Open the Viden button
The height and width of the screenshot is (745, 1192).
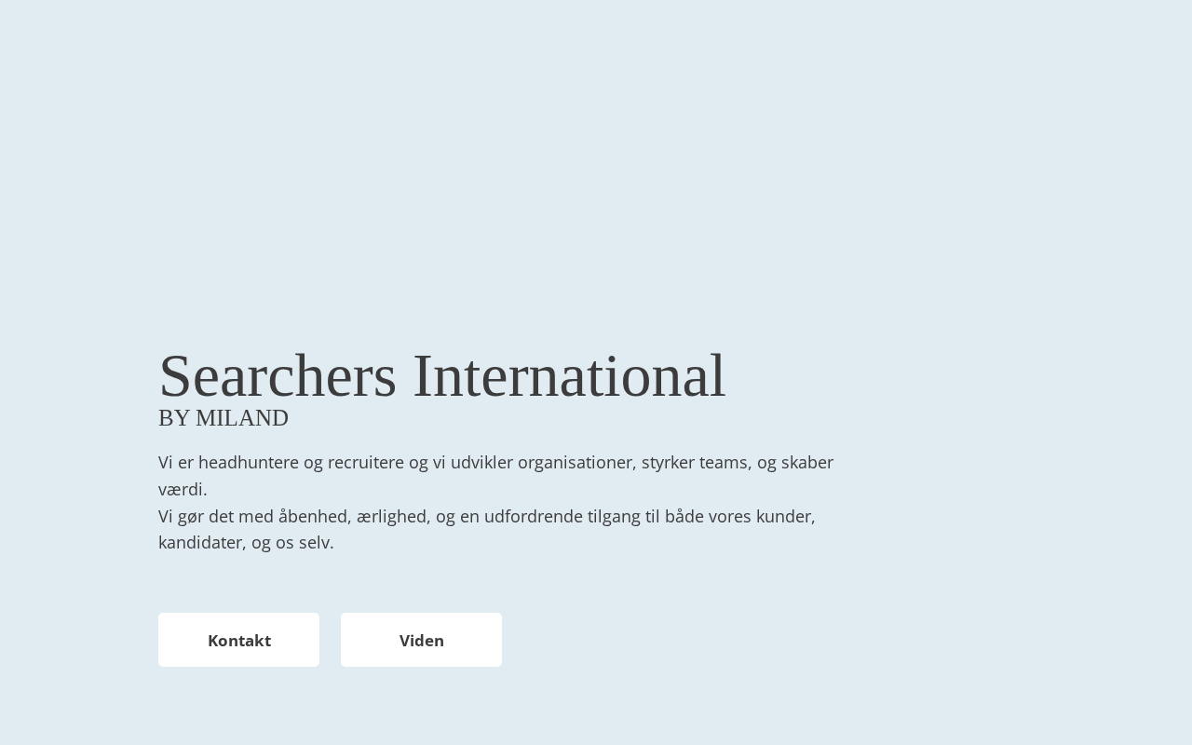click(x=421, y=640)
